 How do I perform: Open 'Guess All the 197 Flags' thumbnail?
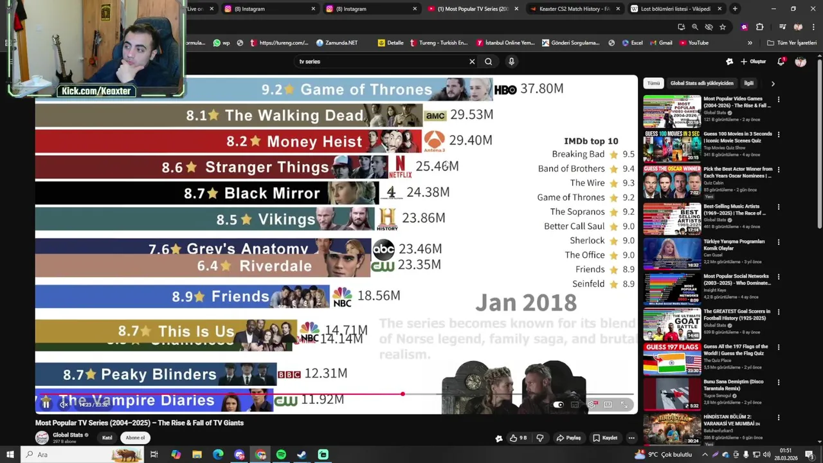pyautogui.click(x=672, y=359)
